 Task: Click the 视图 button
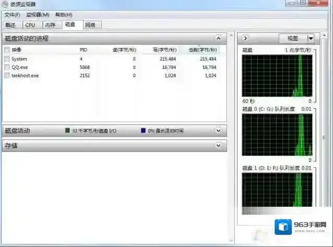(x=292, y=38)
